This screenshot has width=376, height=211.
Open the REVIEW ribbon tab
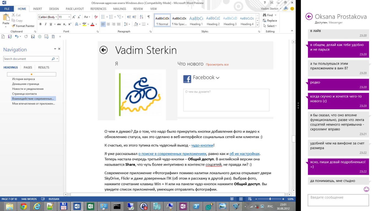[138, 9]
